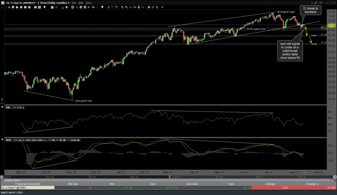
Task: Expand the first toolbar overflow triangle
Action: [x=45, y=7]
